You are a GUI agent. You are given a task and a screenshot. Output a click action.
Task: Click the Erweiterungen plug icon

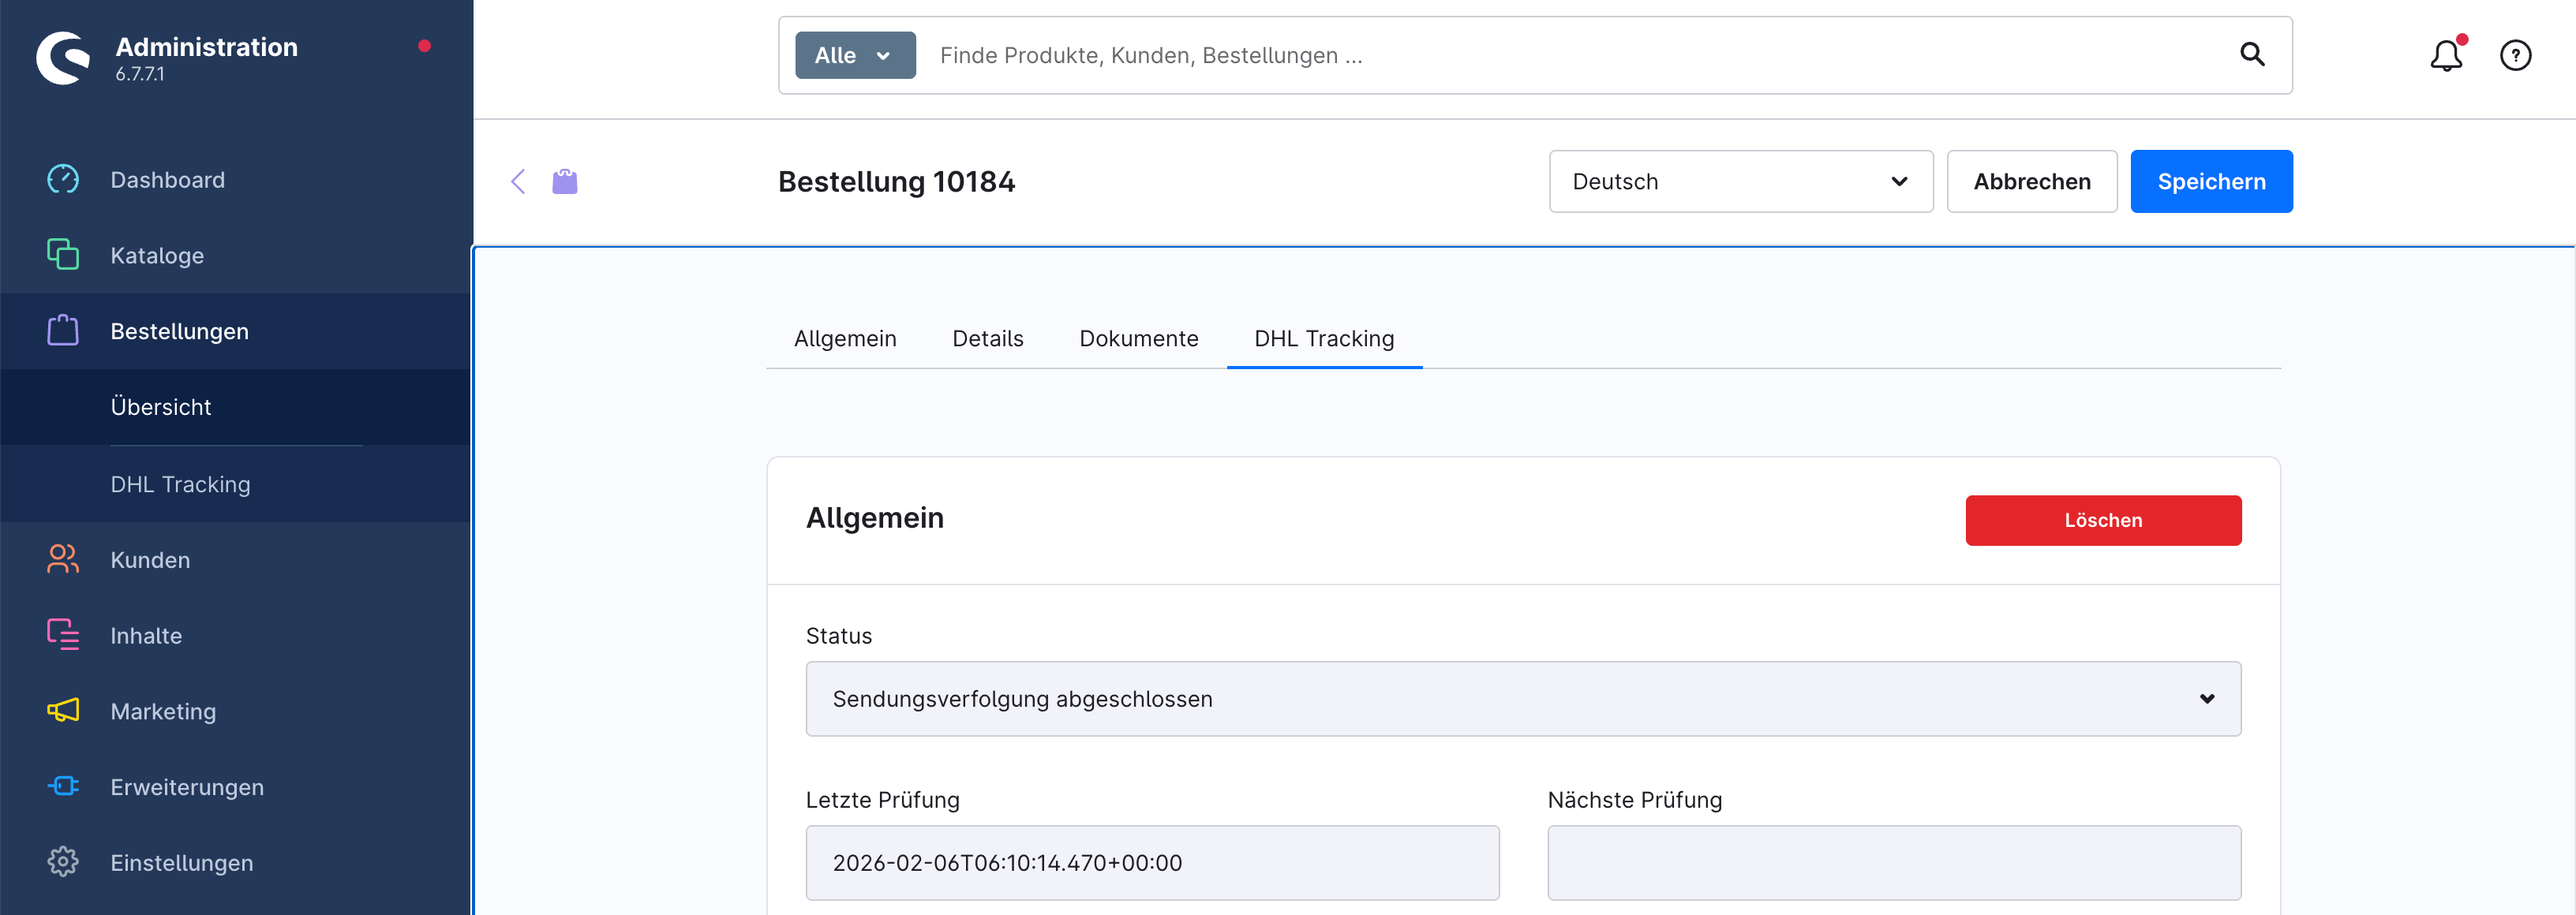point(63,786)
